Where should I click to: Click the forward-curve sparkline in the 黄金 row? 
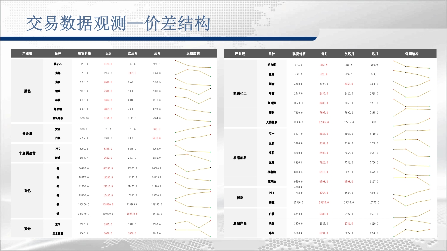[193, 129]
